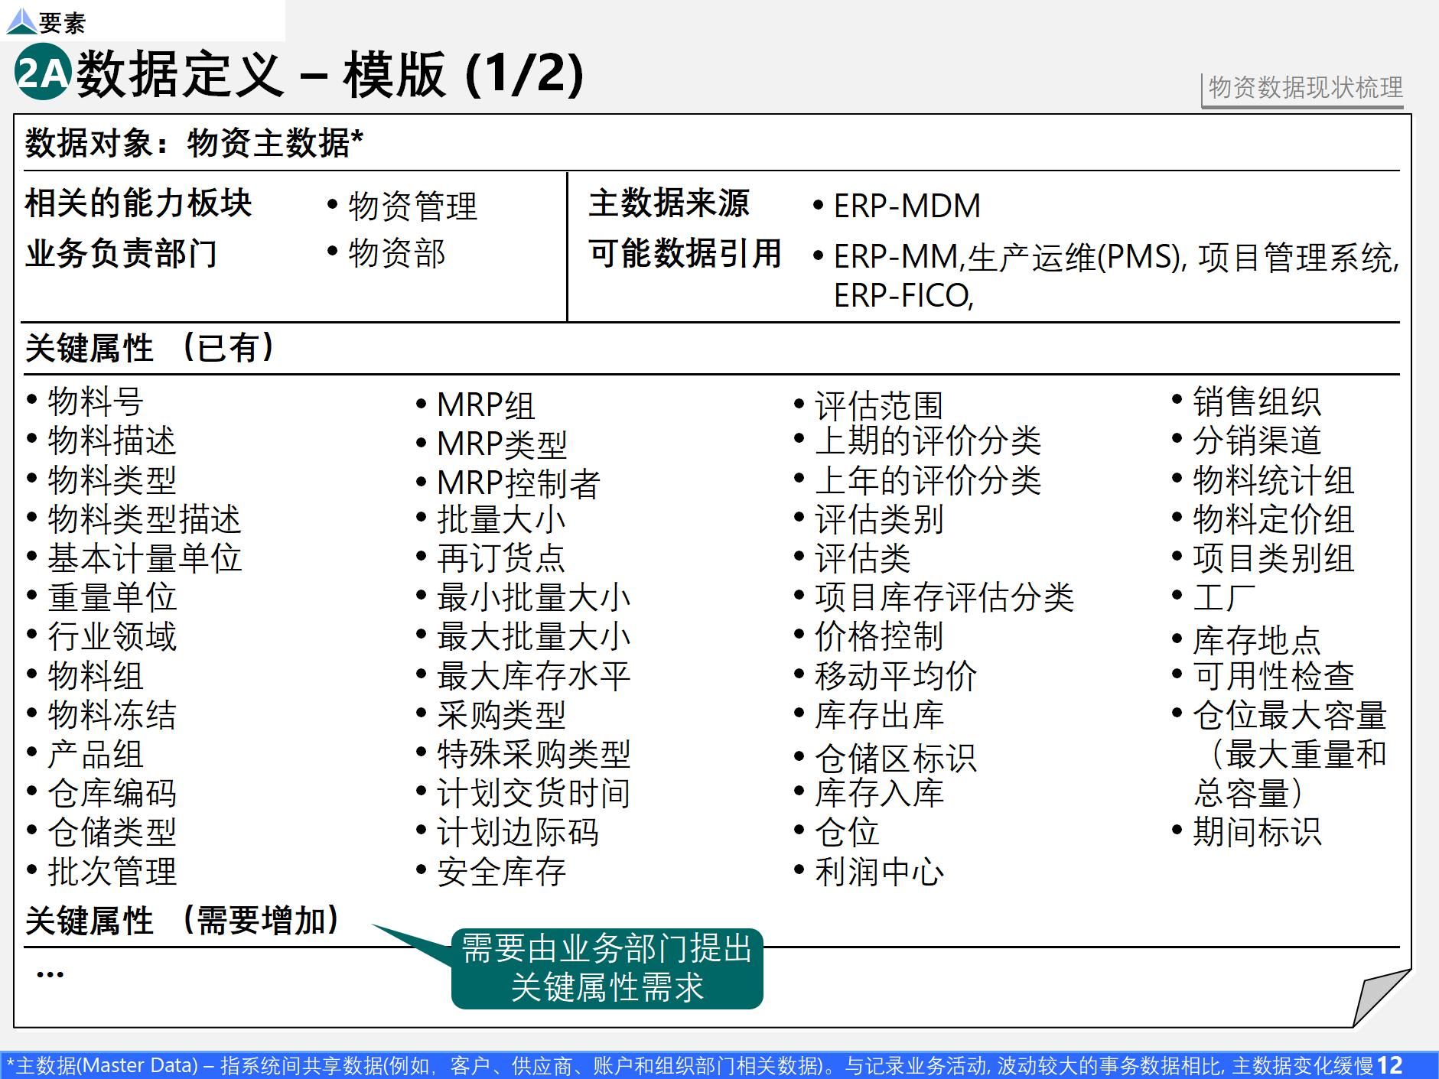The image size is (1439, 1079).
Task: Click the section header 关键属性（需要增加）
Action: tap(183, 921)
